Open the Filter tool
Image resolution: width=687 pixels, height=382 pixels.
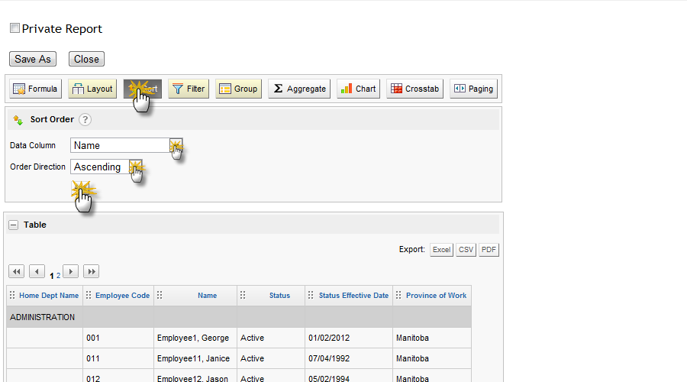[x=189, y=89]
